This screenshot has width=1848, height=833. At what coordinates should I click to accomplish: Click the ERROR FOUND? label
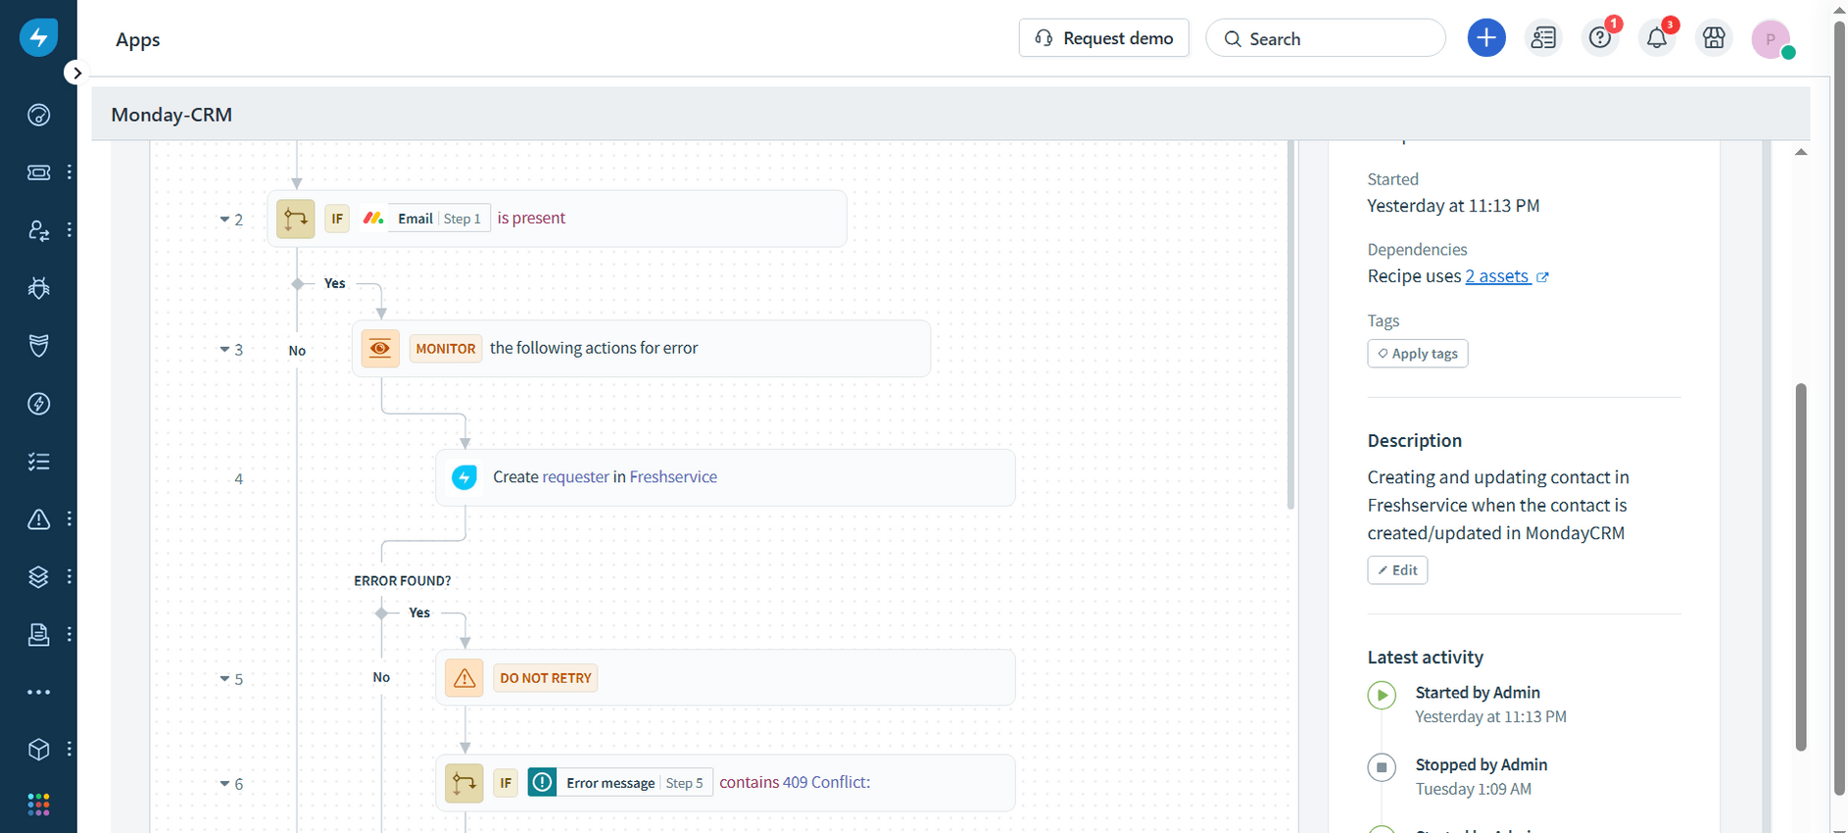click(x=403, y=581)
